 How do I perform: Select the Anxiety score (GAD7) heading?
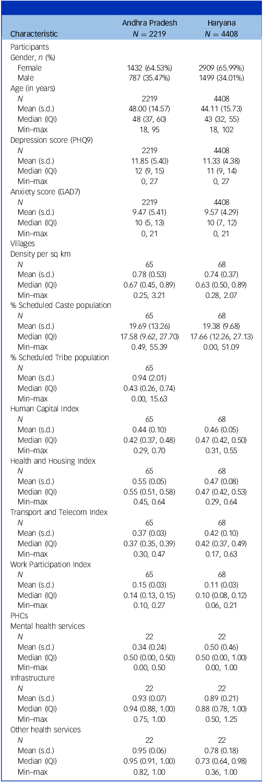click(41, 192)
